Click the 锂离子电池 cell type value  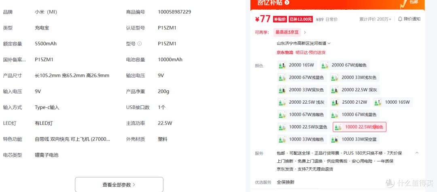[47, 155]
